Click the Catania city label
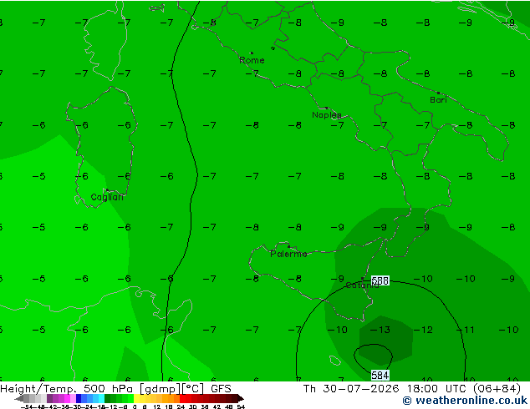530x409 pixels. [x=362, y=285]
